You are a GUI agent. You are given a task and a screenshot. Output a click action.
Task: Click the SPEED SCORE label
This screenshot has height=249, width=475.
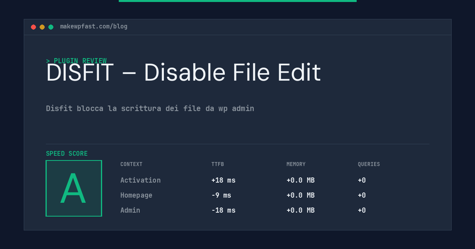coord(67,154)
